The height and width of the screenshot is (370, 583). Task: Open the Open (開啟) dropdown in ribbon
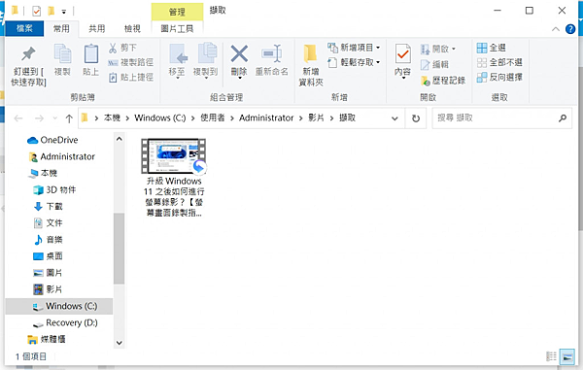(438, 49)
